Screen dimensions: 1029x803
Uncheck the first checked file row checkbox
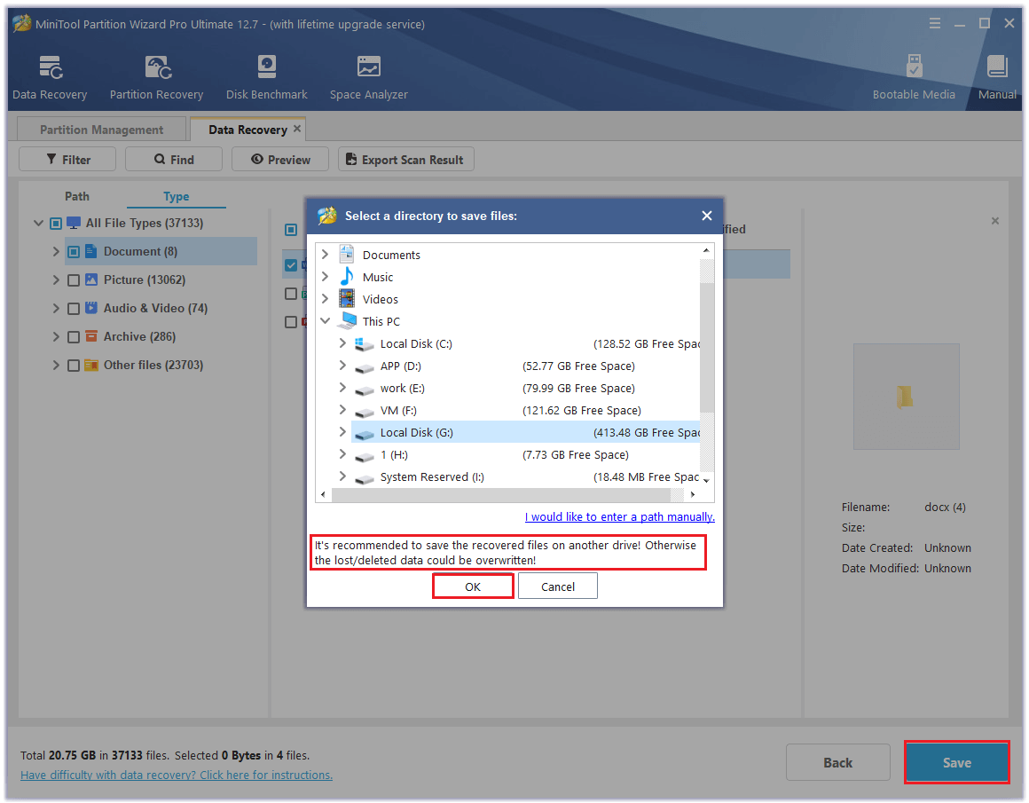click(291, 265)
